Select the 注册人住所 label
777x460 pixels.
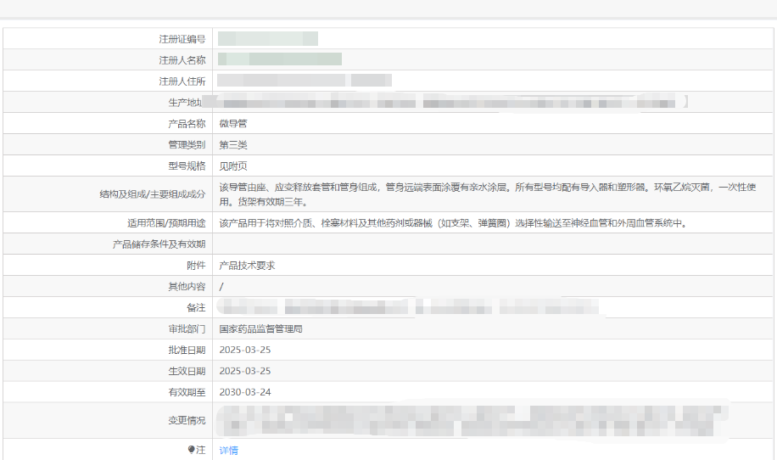(182, 81)
